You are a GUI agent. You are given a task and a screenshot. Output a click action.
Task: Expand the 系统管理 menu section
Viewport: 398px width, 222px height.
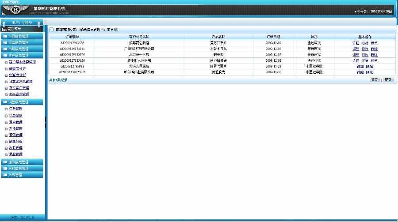[x=22, y=175]
